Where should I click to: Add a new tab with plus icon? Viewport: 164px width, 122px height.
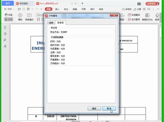tap(82, 3)
